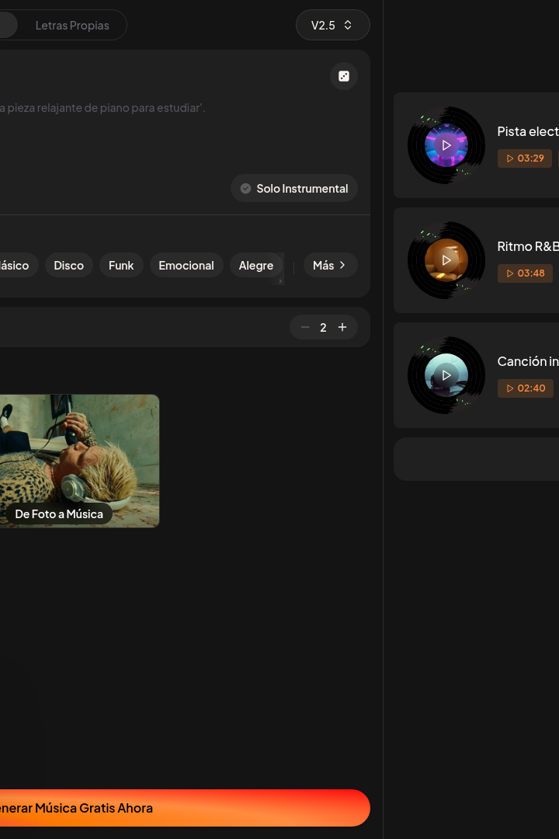The width and height of the screenshot is (559, 839).
Task: Switch to the Letras Propias tab
Action: [x=72, y=25]
